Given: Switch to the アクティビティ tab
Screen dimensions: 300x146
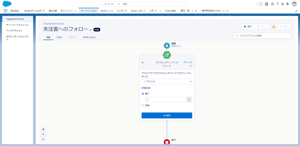Looking at the screenshot, I should coord(89,37).
